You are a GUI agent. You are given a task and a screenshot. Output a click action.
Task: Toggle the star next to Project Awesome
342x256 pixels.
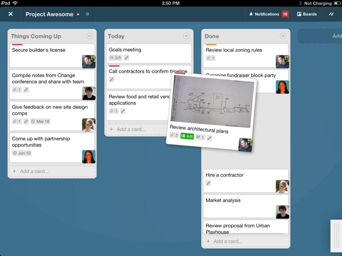pos(77,14)
